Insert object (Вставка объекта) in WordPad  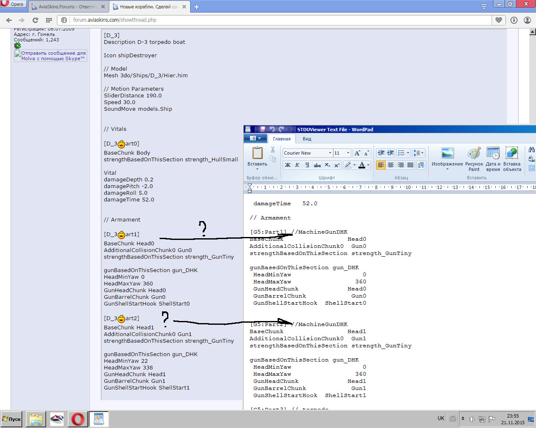click(512, 159)
